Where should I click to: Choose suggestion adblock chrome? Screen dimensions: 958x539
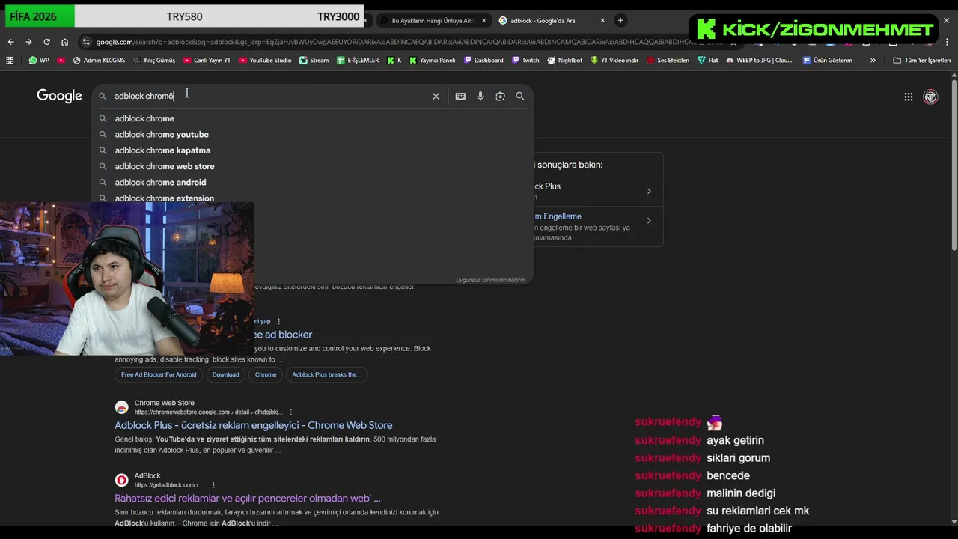pyautogui.click(x=313, y=118)
